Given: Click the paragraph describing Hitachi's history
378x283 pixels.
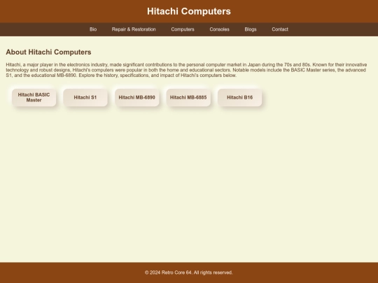Looking at the screenshot, I should (186, 70).
